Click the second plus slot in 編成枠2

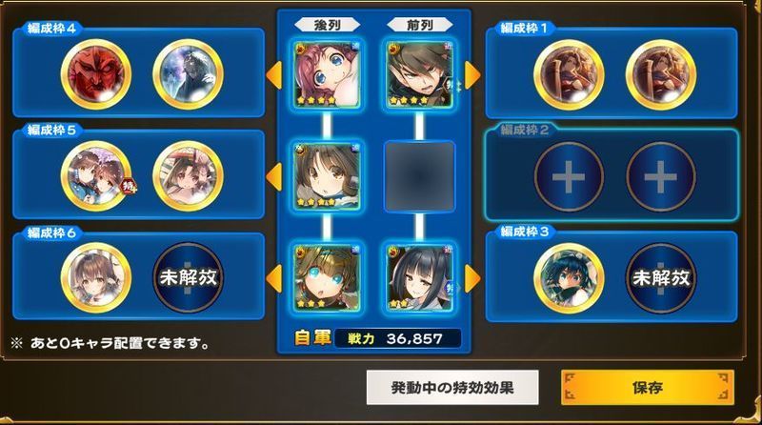pyautogui.click(x=660, y=177)
